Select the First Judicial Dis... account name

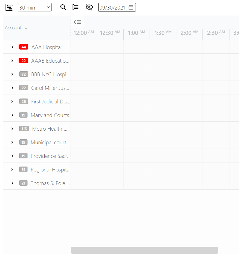coord(51,102)
